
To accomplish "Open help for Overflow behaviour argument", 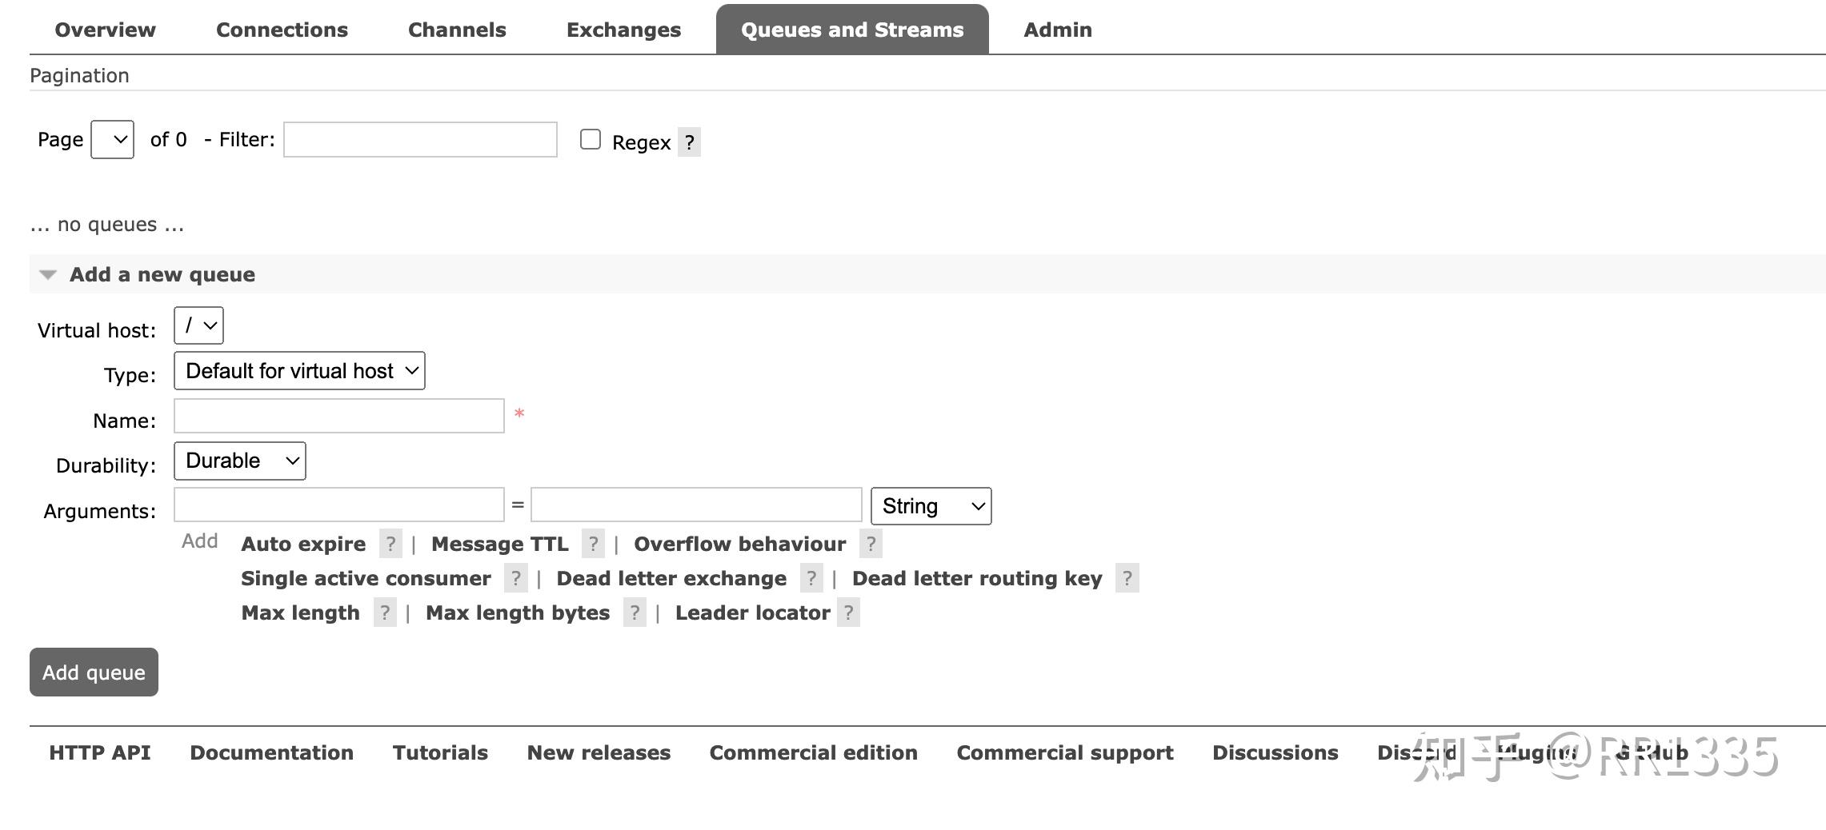I will [871, 545].
